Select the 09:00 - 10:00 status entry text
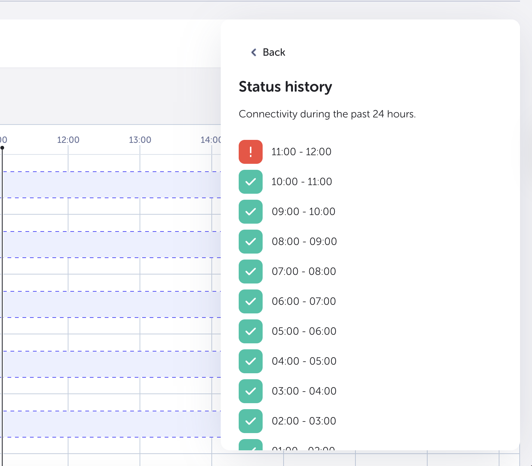The image size is (532, 466). [303, 212]
